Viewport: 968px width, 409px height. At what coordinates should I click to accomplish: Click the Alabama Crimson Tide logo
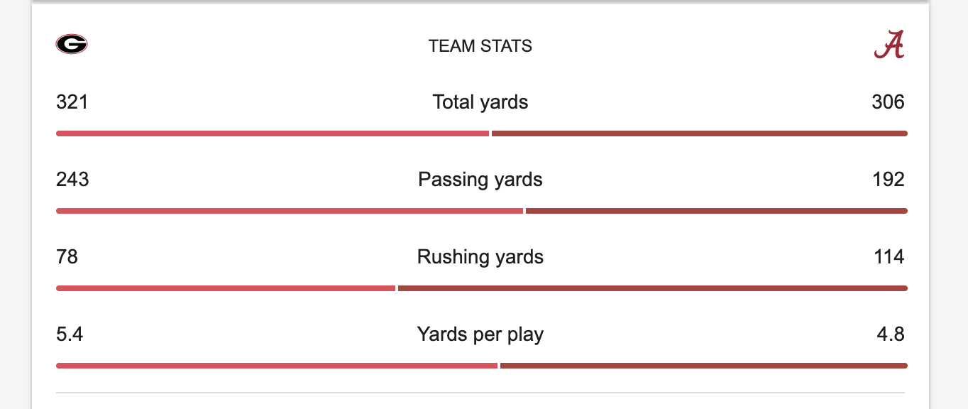point(889,45)
